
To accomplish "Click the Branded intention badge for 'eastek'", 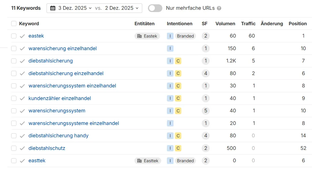I will [185, 36].
